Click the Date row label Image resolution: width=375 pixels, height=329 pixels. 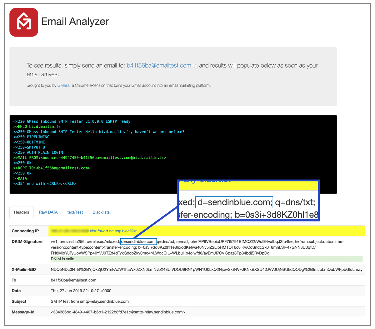tap(16, 291)
